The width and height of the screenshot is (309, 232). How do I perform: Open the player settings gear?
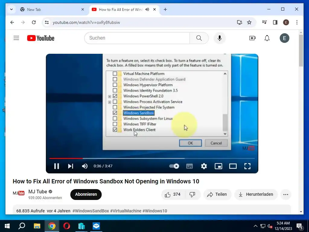click(x=204, y=166)
